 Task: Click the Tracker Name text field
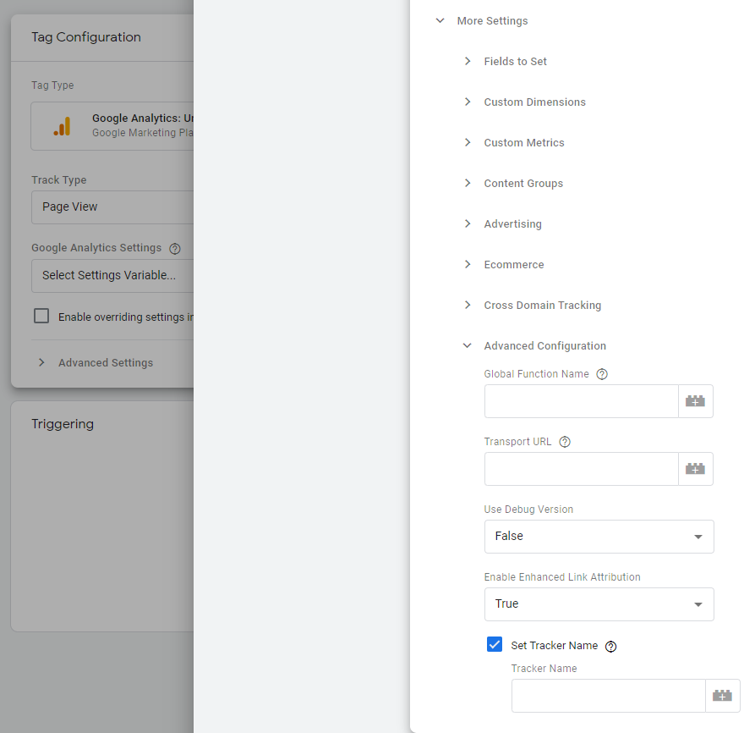pyautogui.click(x=608, y=696)
